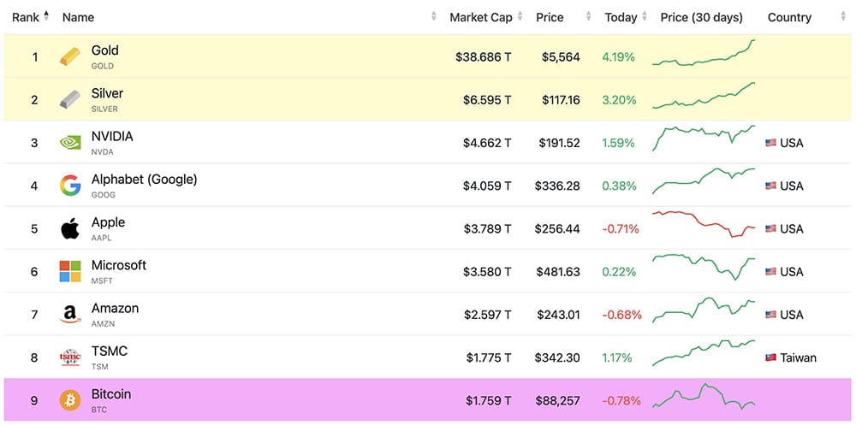View Gold's 30-day price chart
The width and height of the screenshot is (856, 425).
click(x=704, y=55)
